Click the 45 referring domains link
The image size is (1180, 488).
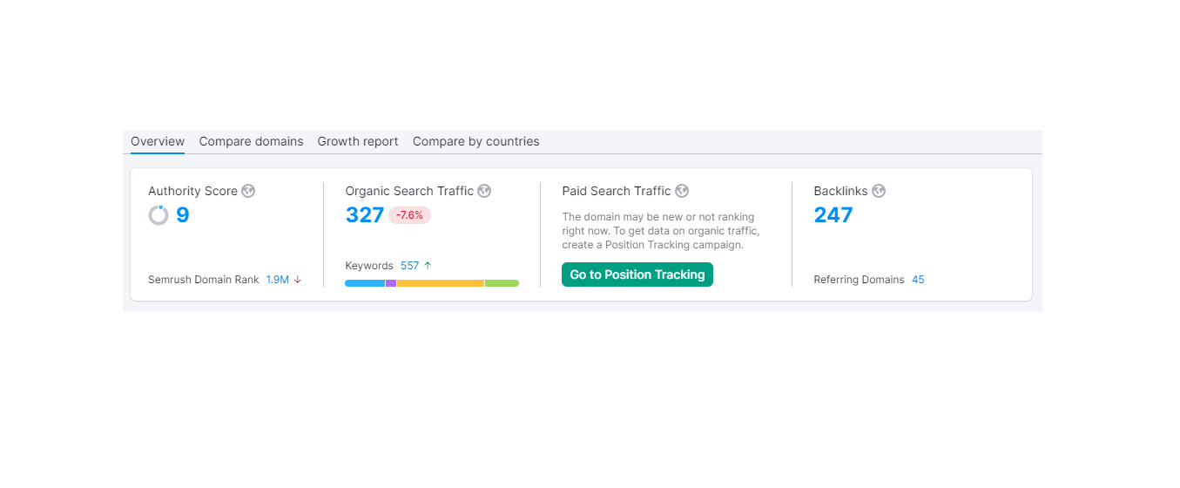click(918, 280)
